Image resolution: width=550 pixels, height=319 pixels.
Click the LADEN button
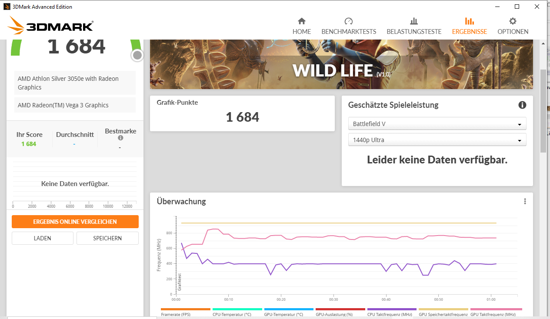tap(43, 238)
